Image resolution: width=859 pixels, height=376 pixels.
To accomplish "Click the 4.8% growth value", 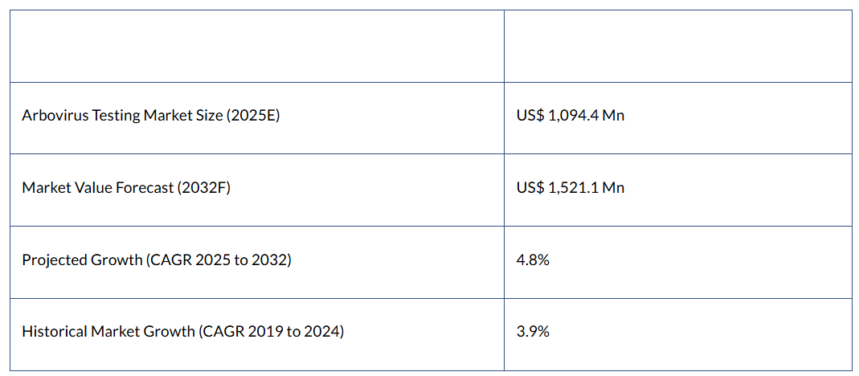I will point(534,260).
